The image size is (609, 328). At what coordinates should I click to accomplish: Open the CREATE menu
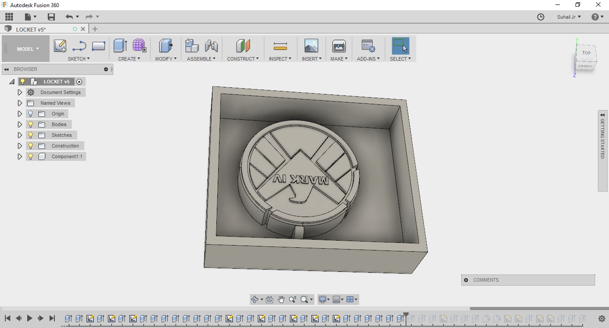click(x=129, y=59)
